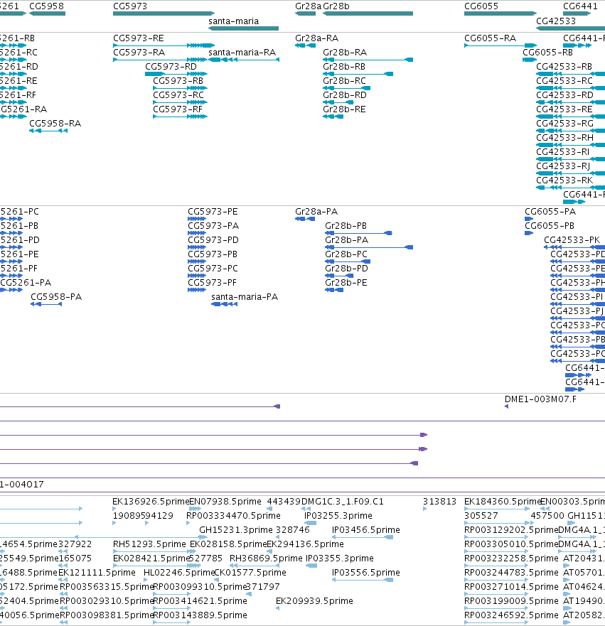Select transcript CG42533-RG

pyautogui.click(x=565, y=124)
